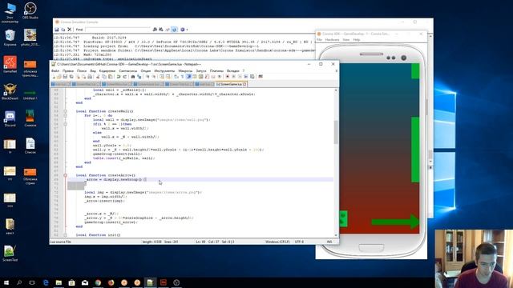Image resolution: width=513 pixels, height=288 pixels.
Task: Click the Chrome icon on the taskbar
Action: pyautogui.click(x=98, y=282)
